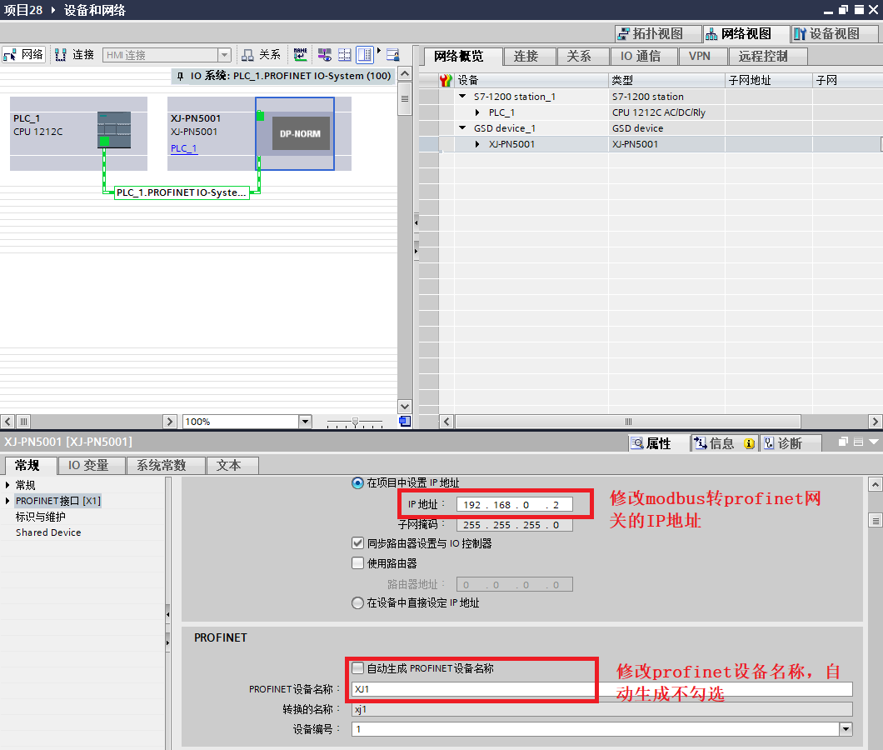The width and height of the screenshot is (883, 750).
Task: Open the 100% zoom level dropdown
Action: pos(305,422)
